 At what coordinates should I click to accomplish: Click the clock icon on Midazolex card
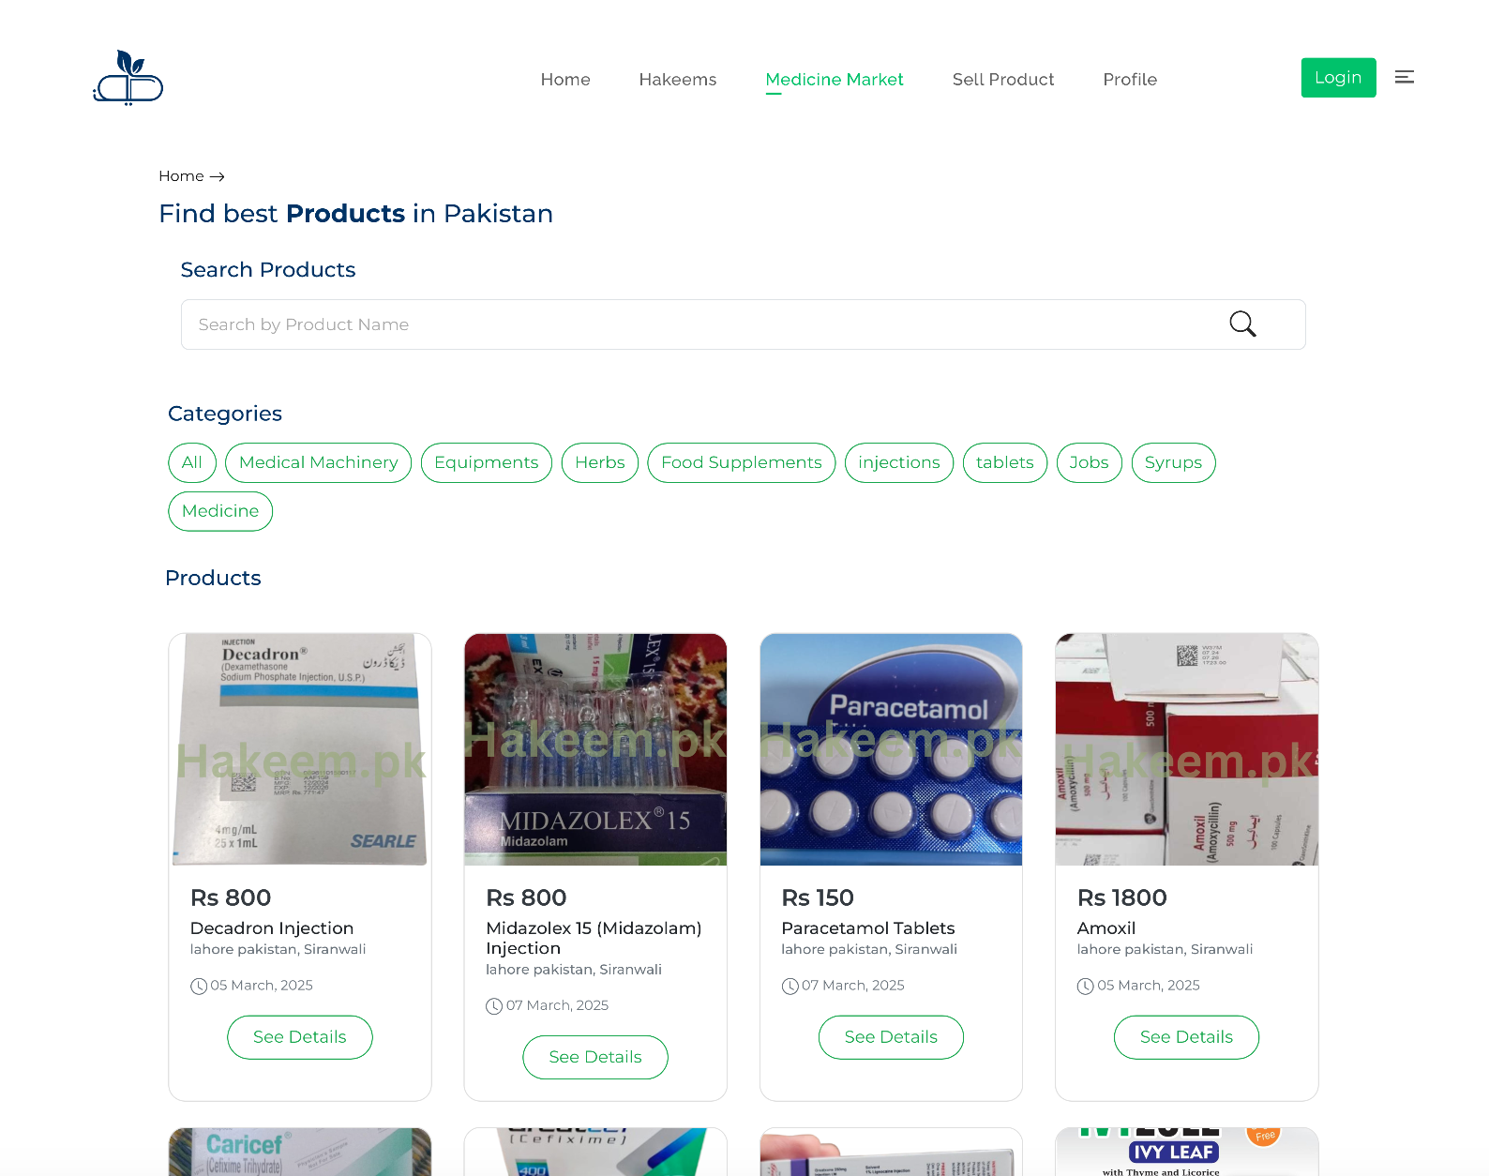[x=494, y=1005]
